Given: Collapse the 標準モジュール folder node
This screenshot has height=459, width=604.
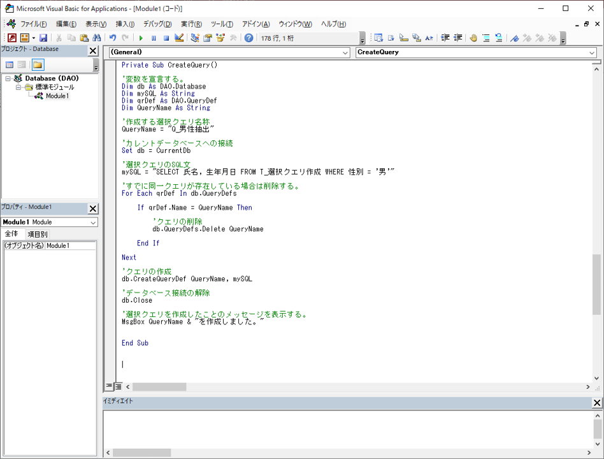Looking at the screenshot, I should click(x=19, y=87).
